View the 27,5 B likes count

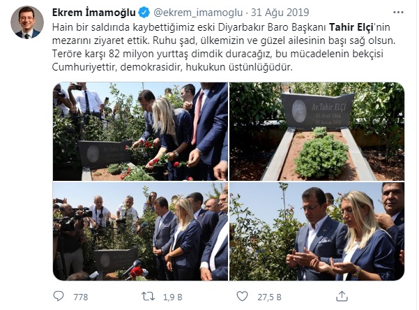[269, 297]
